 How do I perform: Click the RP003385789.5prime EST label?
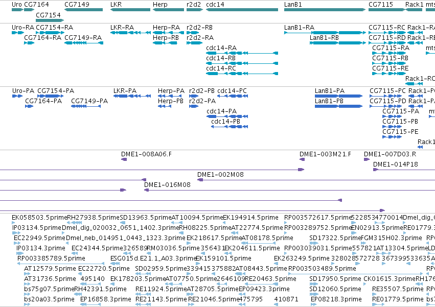click(x=51, y=258)
